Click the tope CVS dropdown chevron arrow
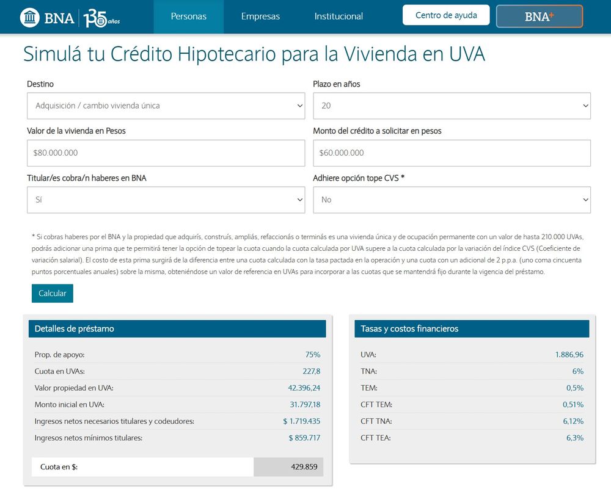Viewport: 611px width, 495px height. 585,200
